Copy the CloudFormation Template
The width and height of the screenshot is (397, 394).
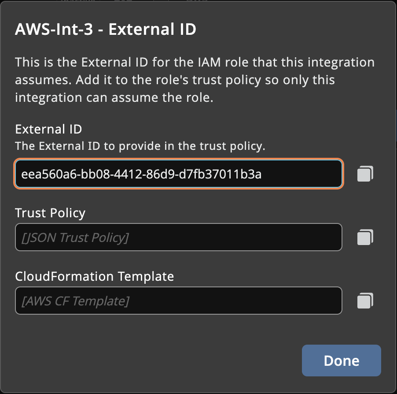coord(365,301)
